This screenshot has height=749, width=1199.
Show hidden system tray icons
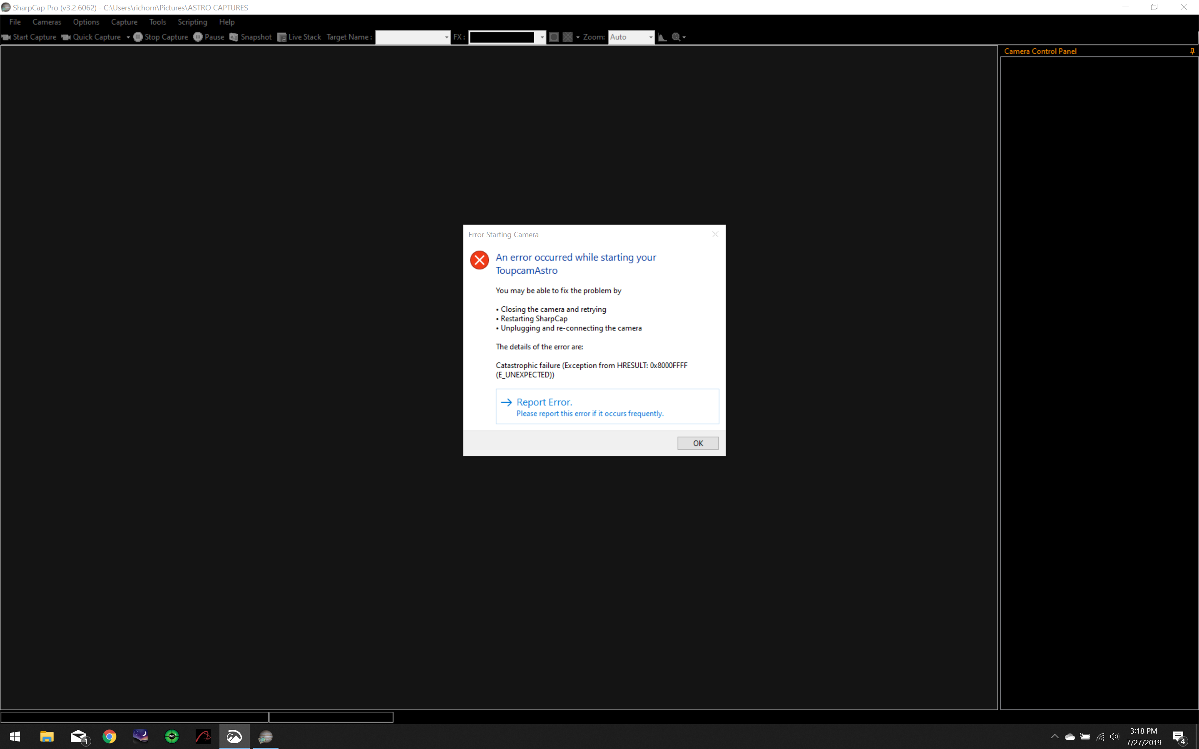coord(1055,737)
